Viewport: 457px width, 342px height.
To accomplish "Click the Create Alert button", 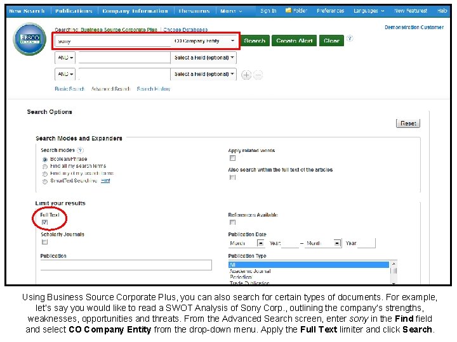I will click(294, 41).
